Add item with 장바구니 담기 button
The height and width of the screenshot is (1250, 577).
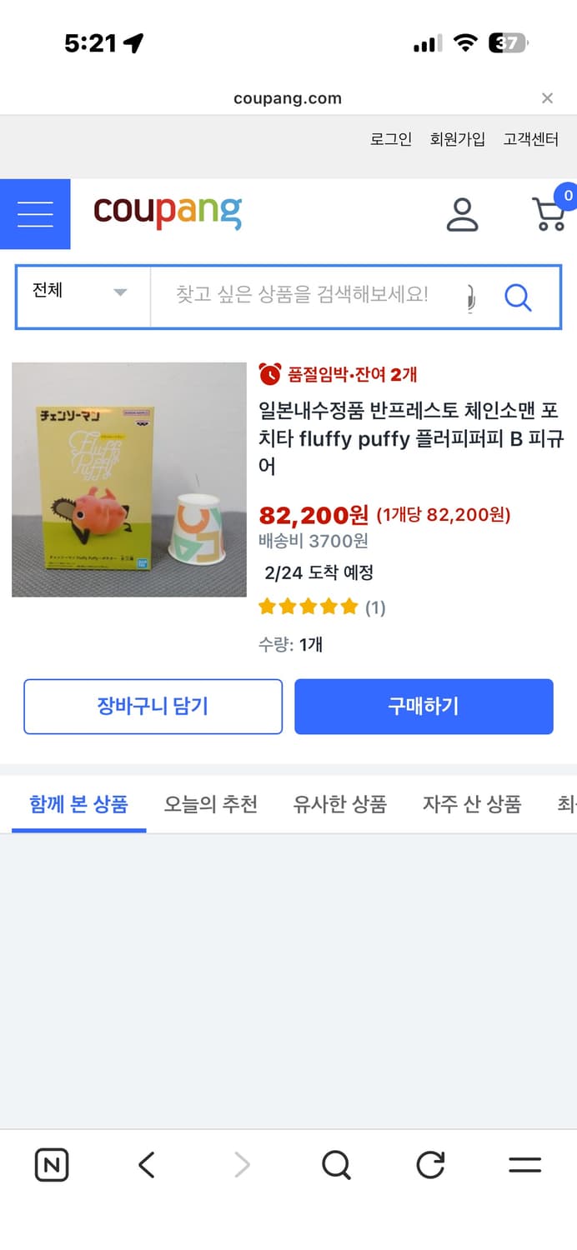[153, 706]
